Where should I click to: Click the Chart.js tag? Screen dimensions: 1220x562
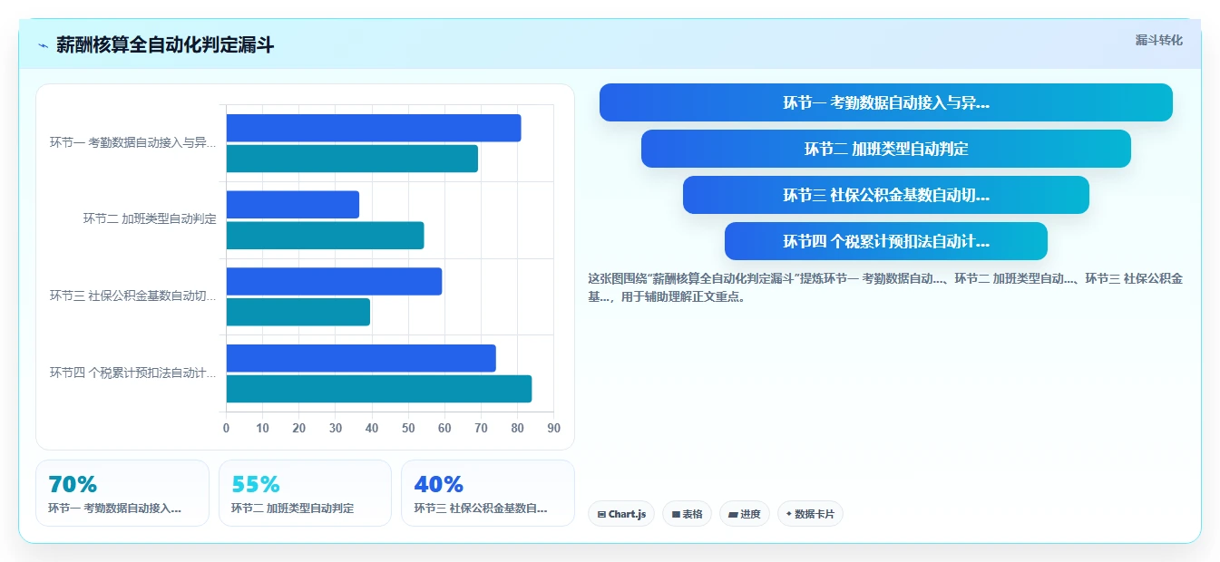coord(621,514)
